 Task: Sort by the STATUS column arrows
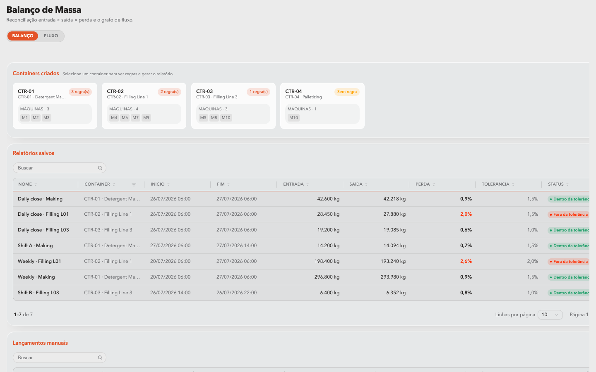point(567,184)
